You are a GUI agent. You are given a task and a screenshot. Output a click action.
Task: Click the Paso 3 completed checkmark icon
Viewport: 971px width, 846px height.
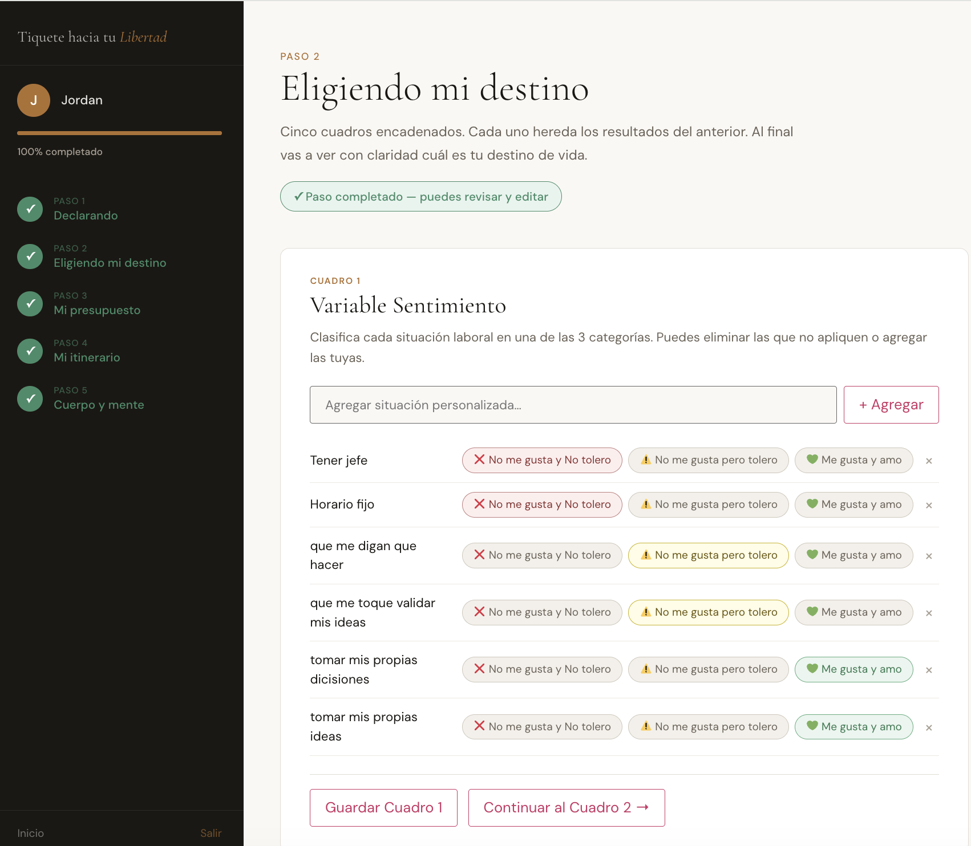30,304
